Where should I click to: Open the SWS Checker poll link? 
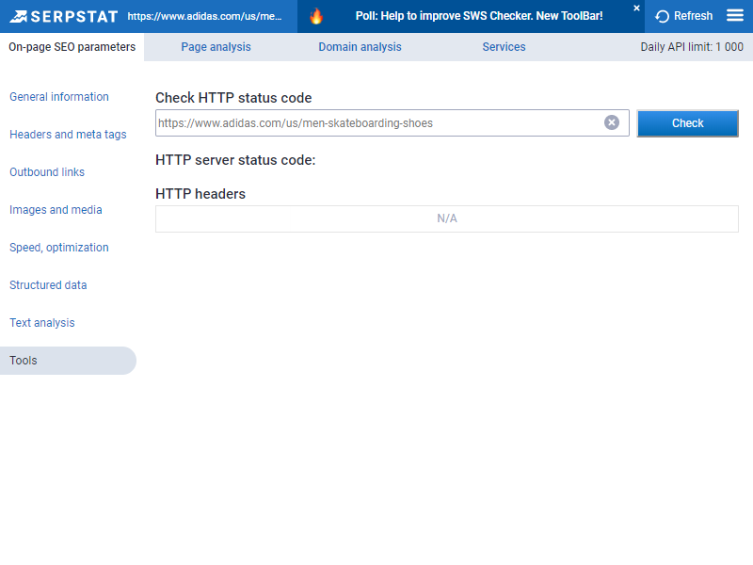pos(479,16)
